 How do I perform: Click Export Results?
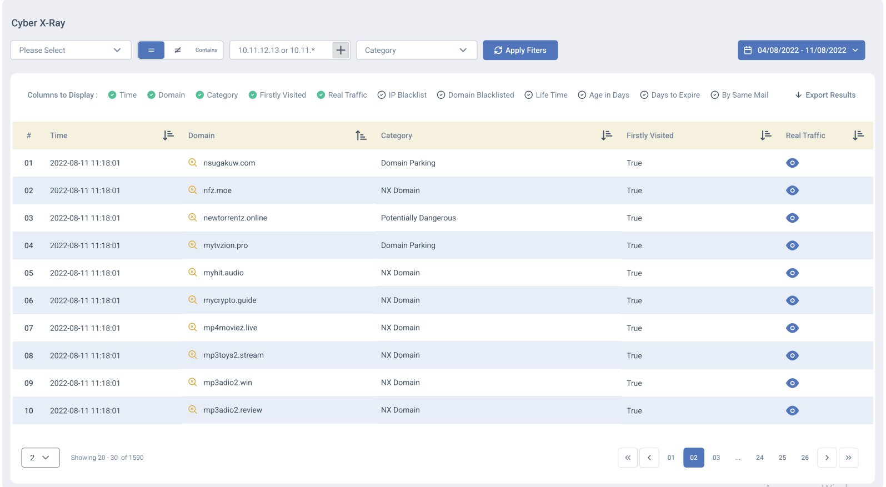[x=825, y=95]
